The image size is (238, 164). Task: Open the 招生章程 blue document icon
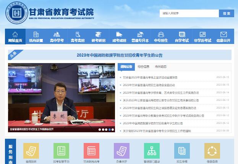(182, 151)
